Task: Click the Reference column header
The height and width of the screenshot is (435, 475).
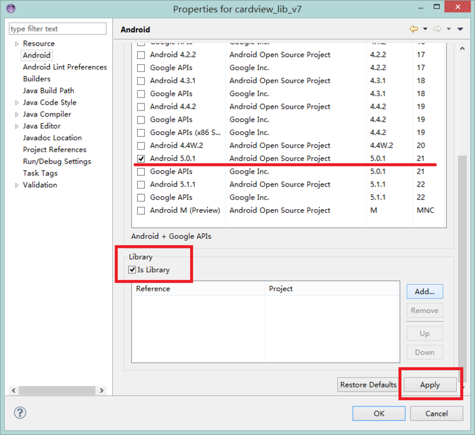Action: pos(198,289)
